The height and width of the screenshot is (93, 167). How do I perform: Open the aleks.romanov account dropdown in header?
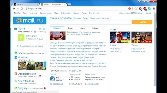pyautogui.click(x=131, y=13)
